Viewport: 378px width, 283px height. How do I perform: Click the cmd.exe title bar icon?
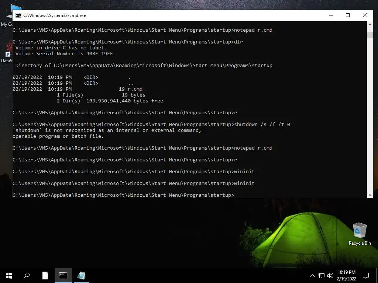coord(18,15)
